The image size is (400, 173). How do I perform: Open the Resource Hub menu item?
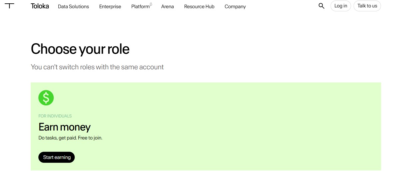[x=199, y=6]
